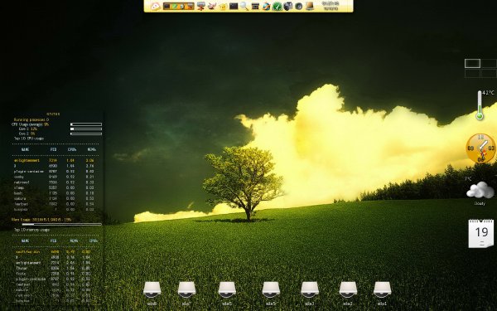This screenshot has height=311, width=497.
Task: Click the Top 10 memory usage heading
Action: tap(31, 230)
